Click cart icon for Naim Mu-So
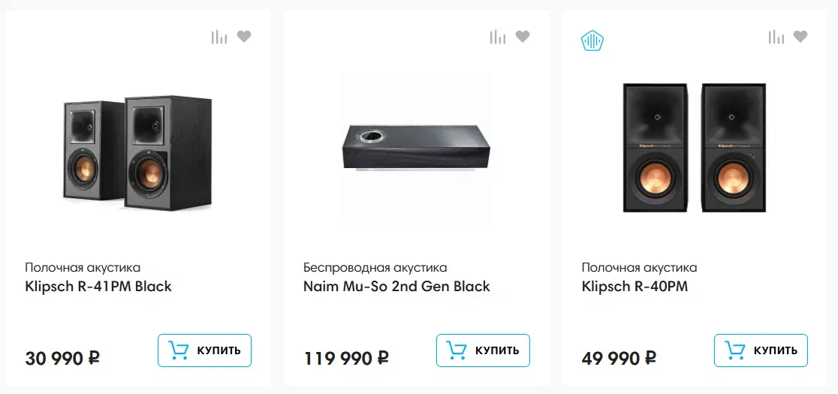Viewport: 838px width, 394px height. 457,350
